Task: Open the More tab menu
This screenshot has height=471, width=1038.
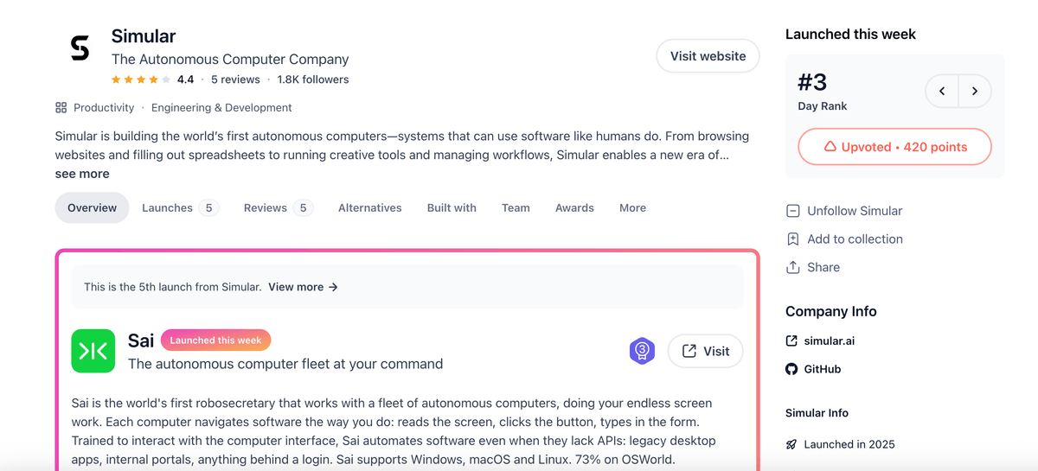Action: tap(632, 207)
